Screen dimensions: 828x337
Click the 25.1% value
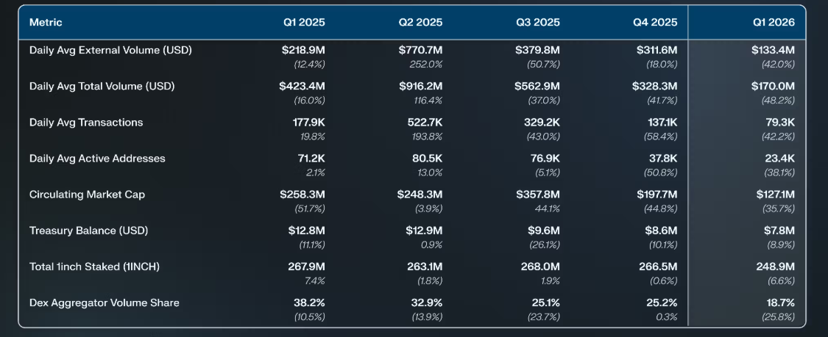545,302
